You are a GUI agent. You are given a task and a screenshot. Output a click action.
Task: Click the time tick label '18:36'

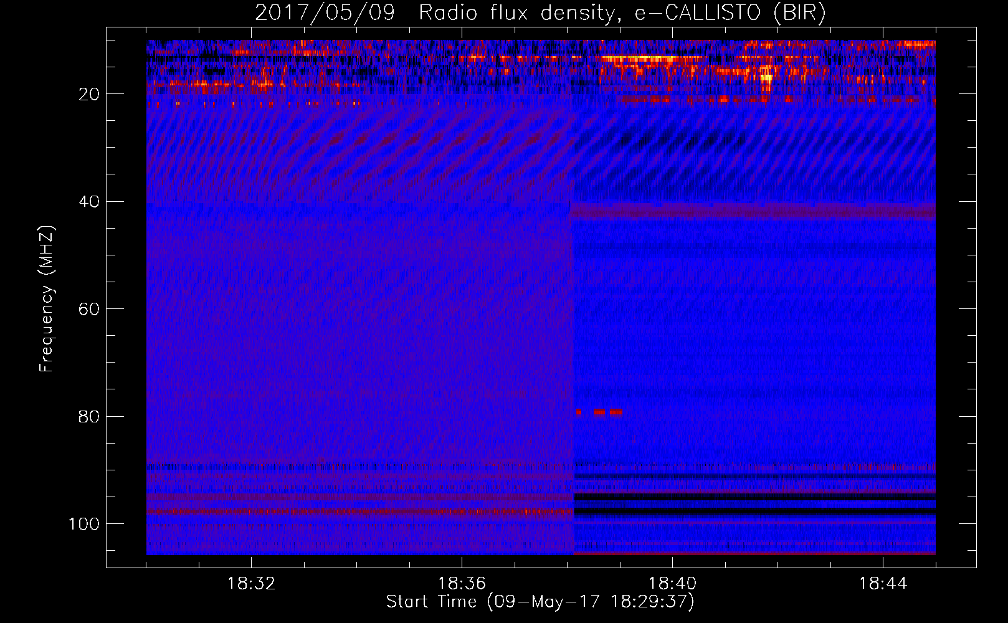462,584
